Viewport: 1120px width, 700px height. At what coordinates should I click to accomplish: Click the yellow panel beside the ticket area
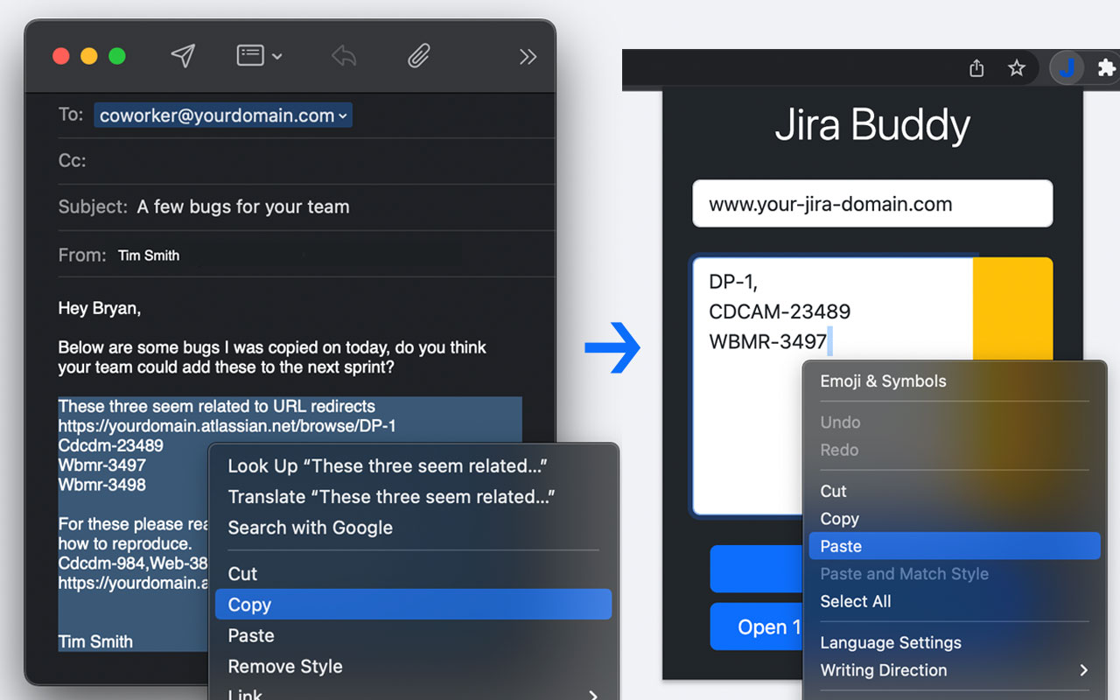tap(1012, 308)
